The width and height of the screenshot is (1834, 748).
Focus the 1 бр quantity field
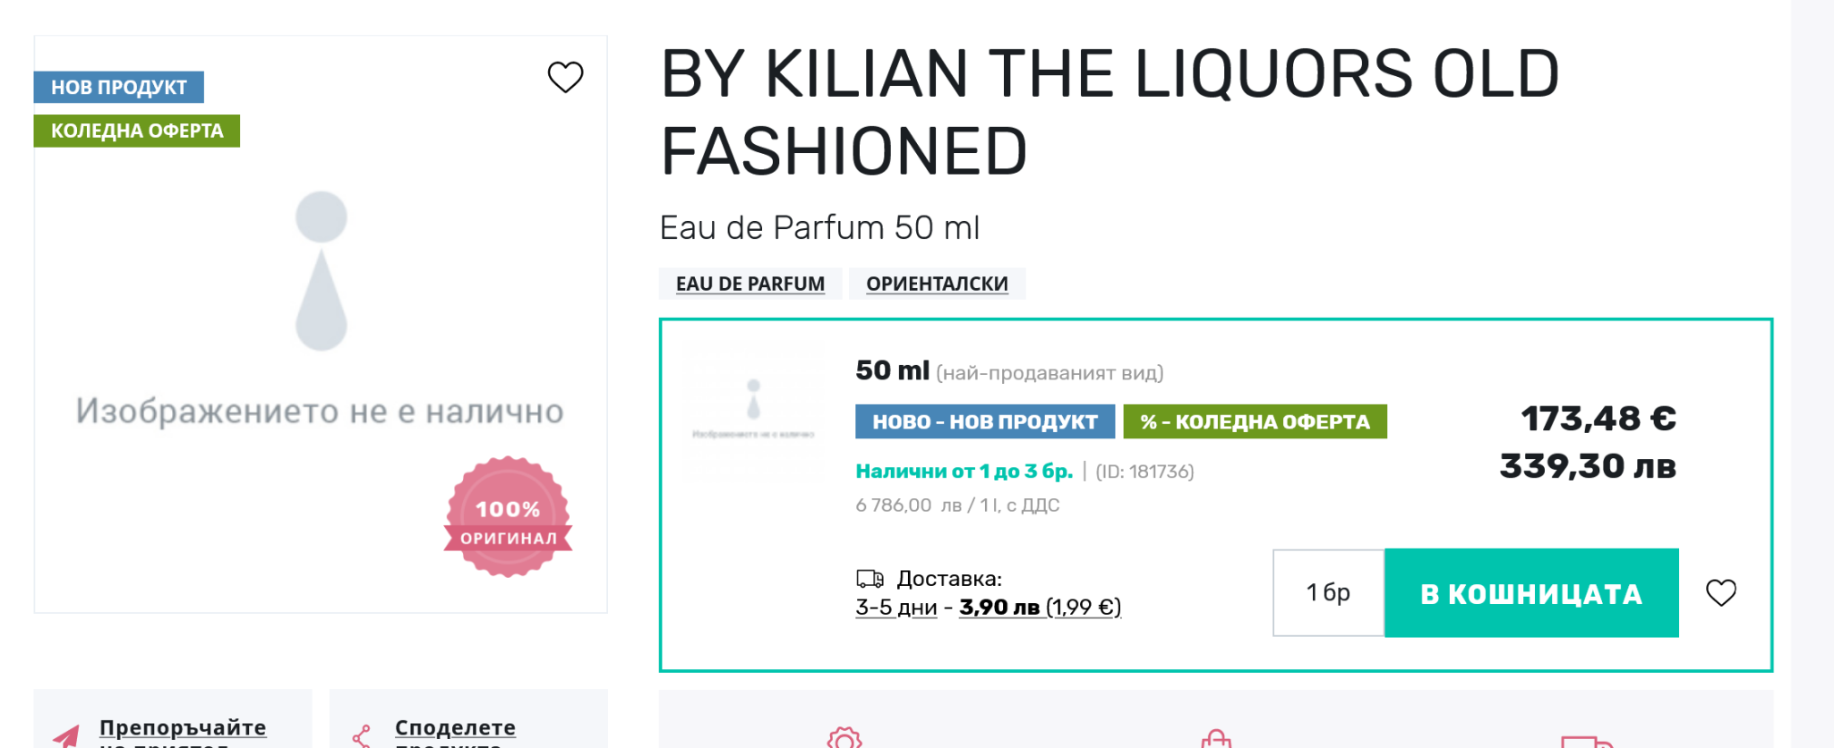(1328, 592)
